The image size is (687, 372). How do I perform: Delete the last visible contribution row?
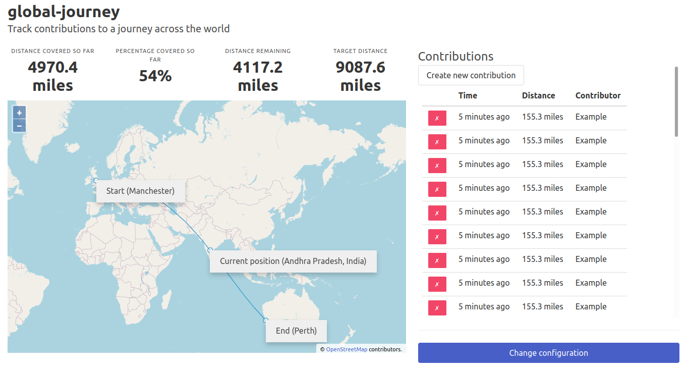[x=437, y=308]
